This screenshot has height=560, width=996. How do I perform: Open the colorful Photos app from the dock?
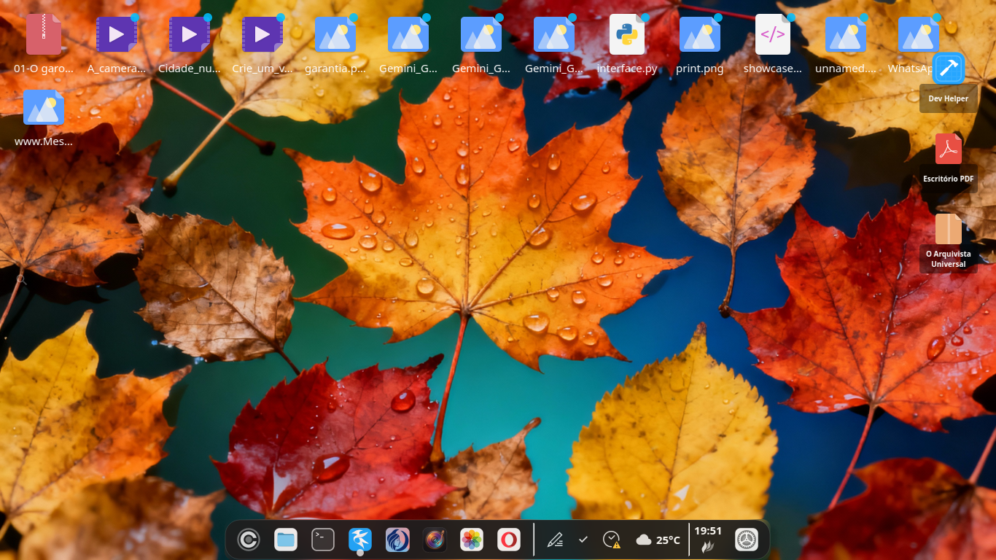tap(471, 540)
